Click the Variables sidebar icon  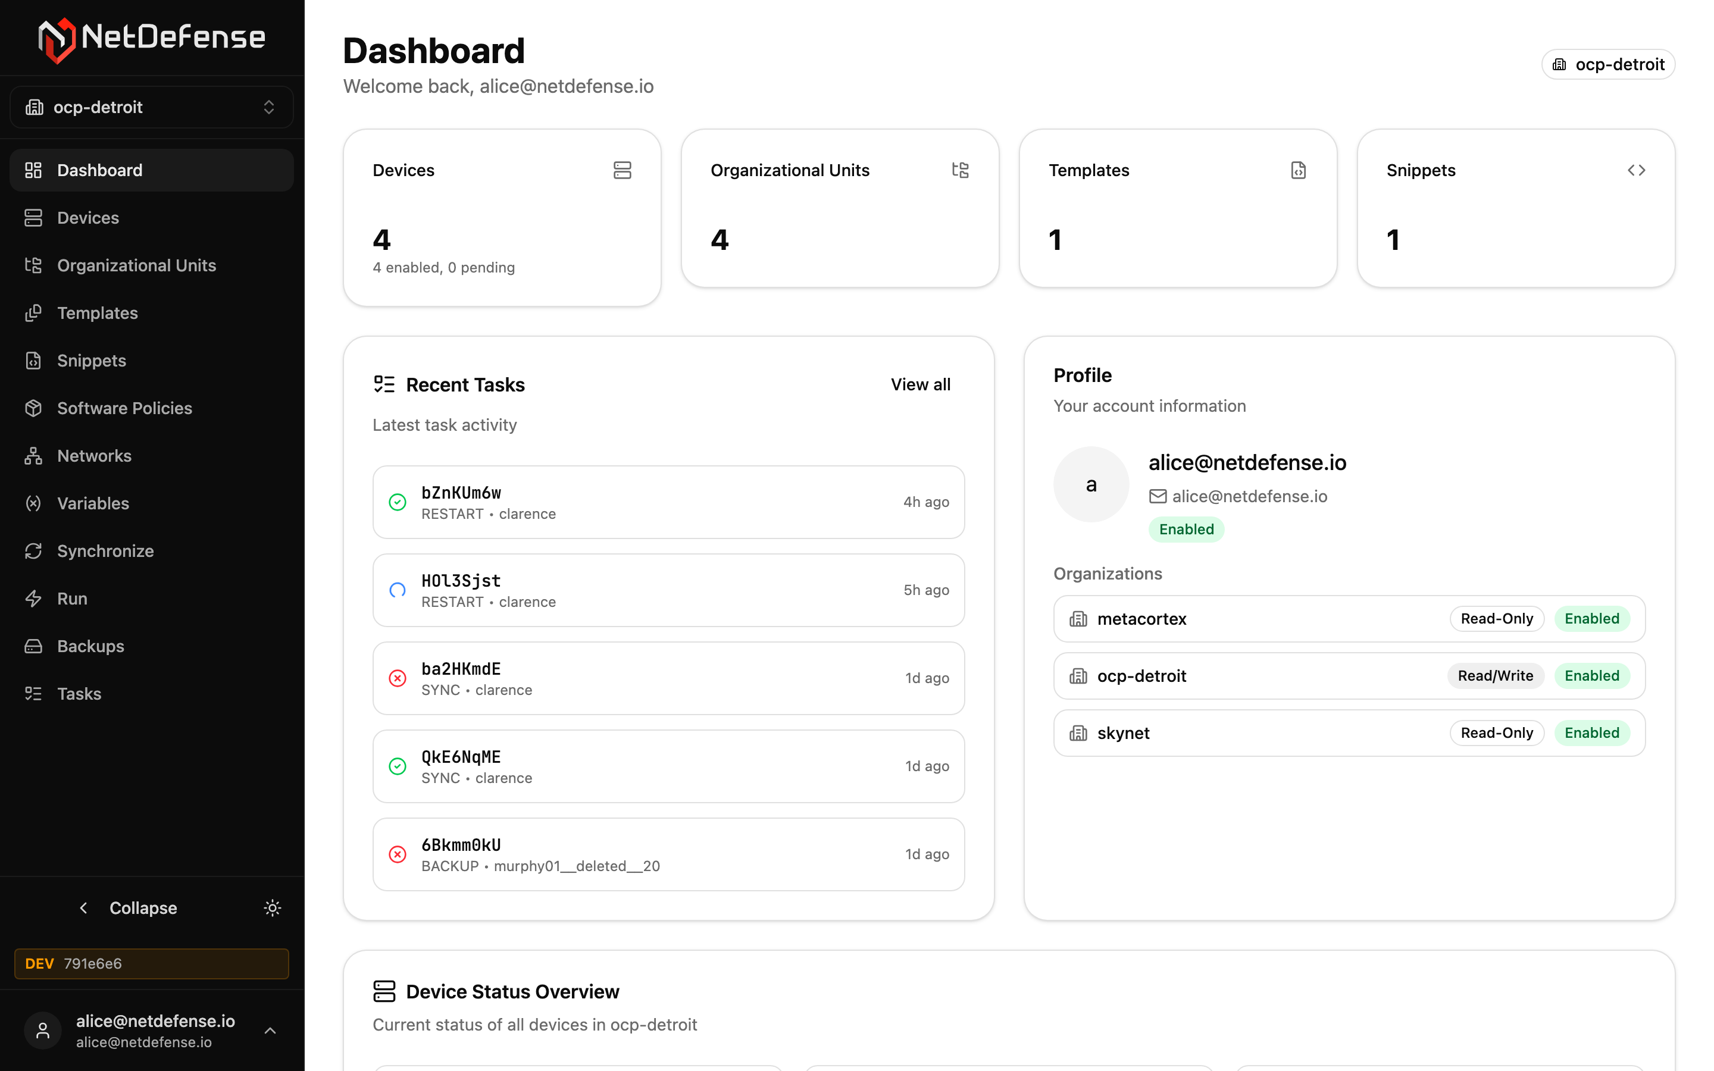coord(33,503)
